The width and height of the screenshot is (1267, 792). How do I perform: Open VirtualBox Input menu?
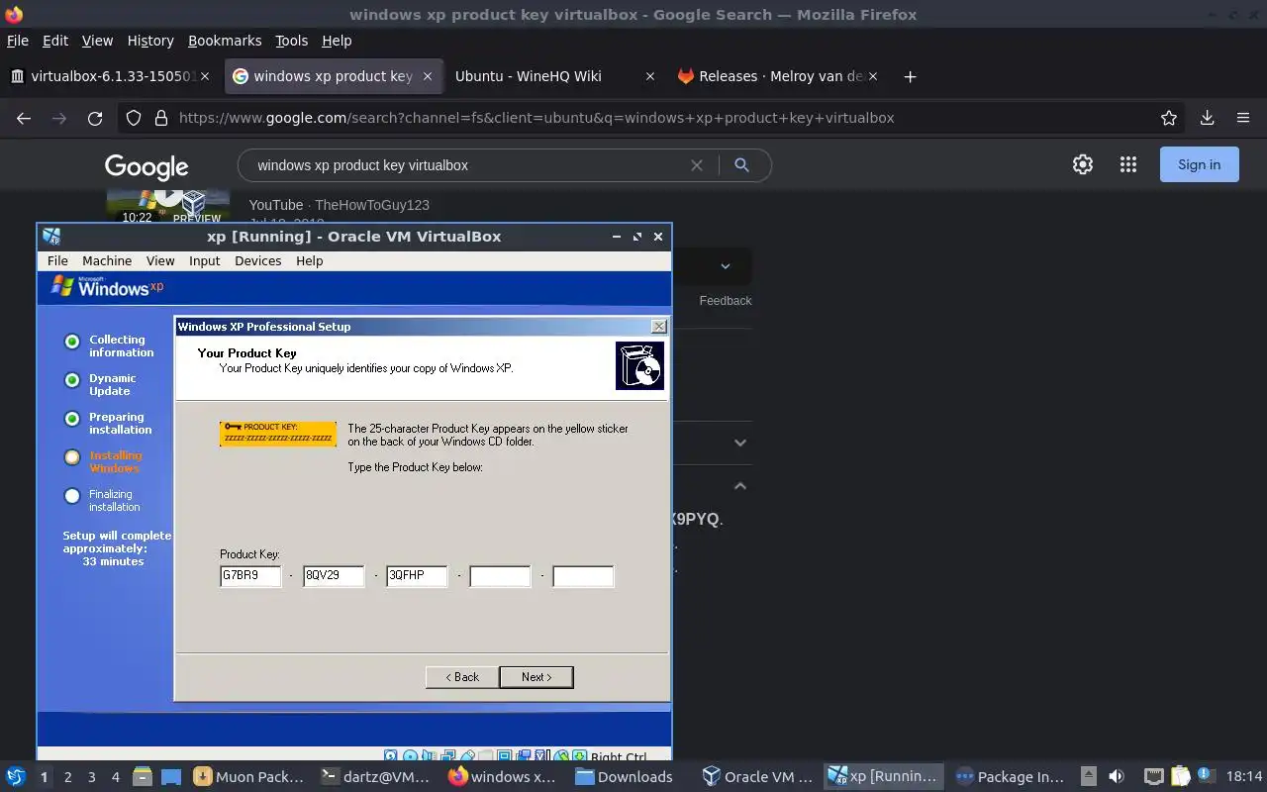[x=204, y=261]
